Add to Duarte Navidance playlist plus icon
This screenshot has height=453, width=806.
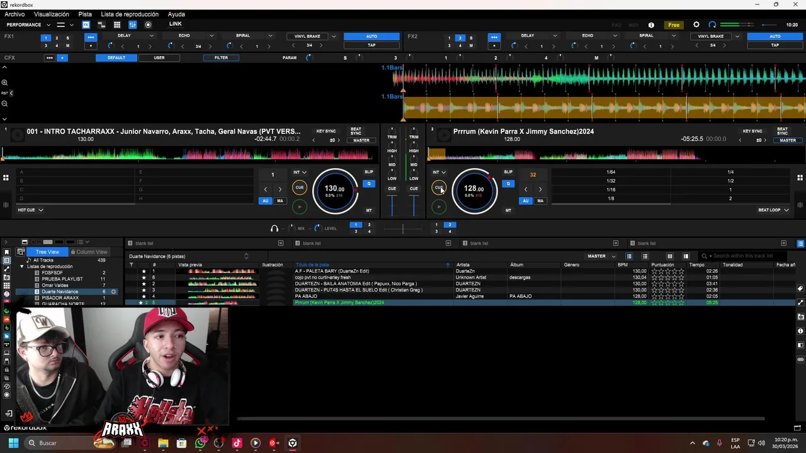(x=113, y=292)
